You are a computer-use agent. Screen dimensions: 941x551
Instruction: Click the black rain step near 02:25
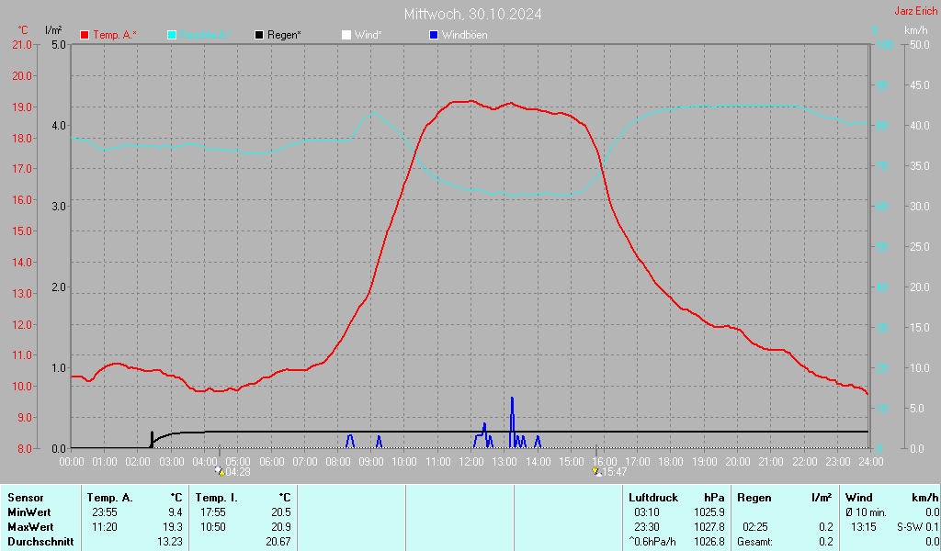click(152, 437)
